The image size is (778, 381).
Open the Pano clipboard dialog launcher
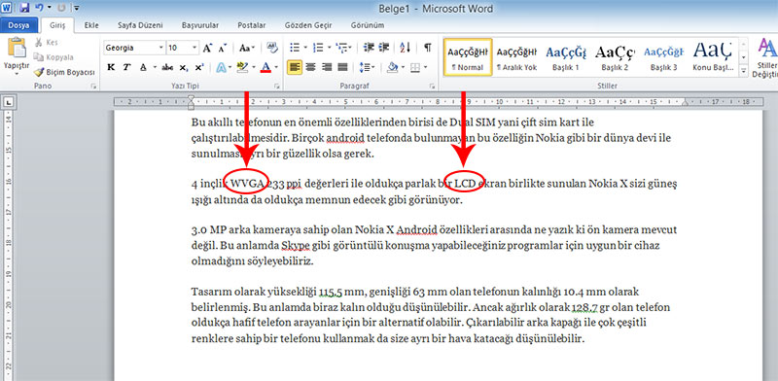pos(93,87)
